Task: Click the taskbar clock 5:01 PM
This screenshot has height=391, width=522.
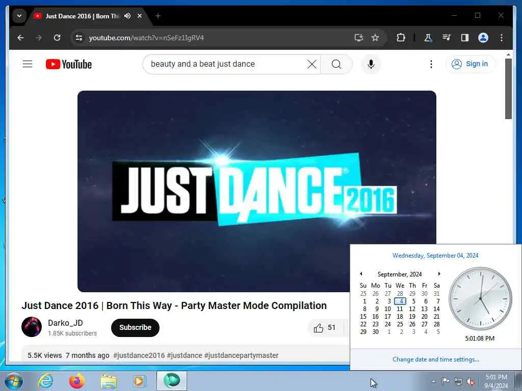Action: tap(496, 381)
